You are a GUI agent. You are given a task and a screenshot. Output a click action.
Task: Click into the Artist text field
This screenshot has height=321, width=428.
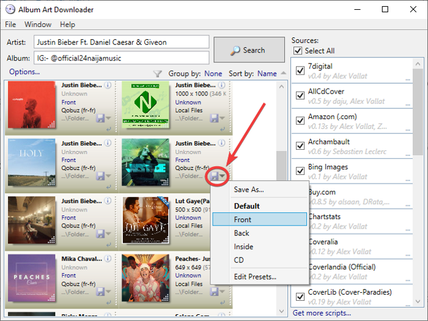click(121, 43)
